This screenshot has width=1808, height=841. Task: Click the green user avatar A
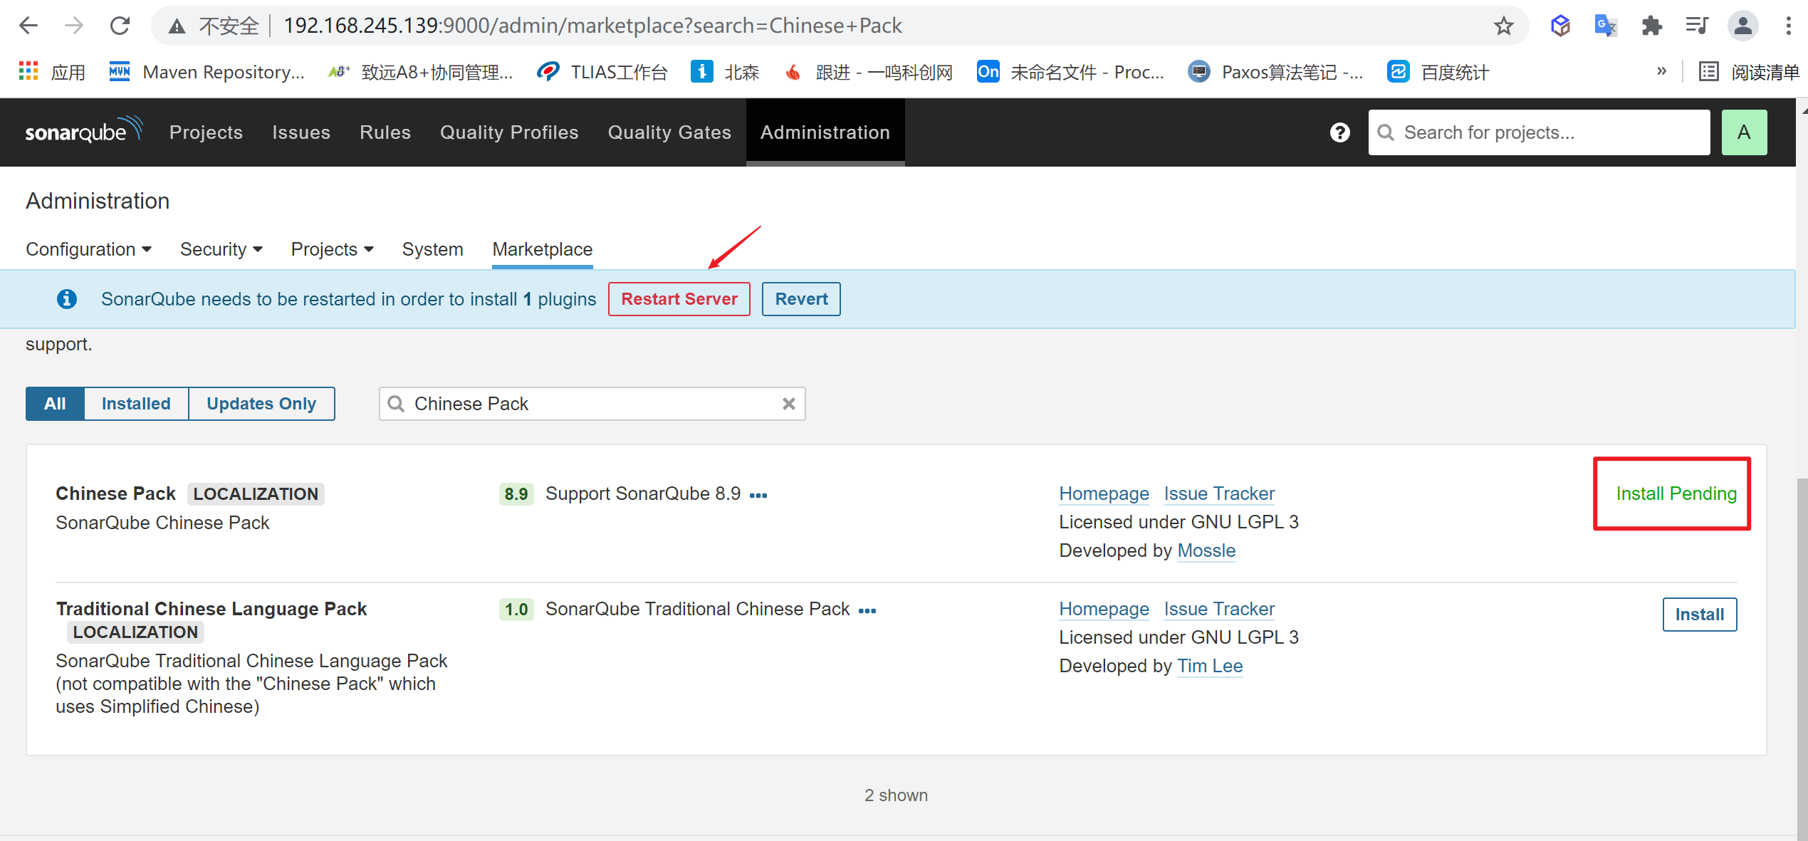pos(1743,132)
